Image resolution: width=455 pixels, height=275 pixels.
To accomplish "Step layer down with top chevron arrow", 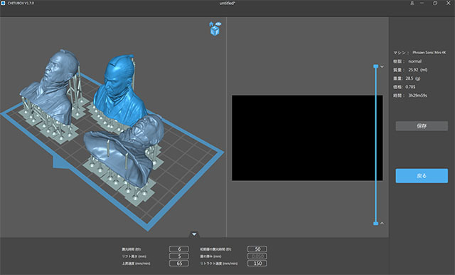I will [x=382, y=66].
